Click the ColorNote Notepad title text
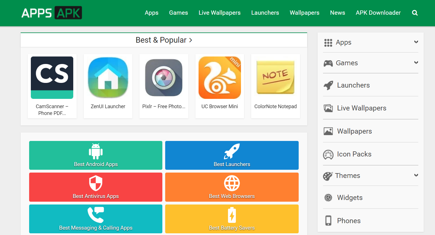Image resolution: width=435 pixels, height=235 pixels. pyautogui.click(x=275, y=106)
